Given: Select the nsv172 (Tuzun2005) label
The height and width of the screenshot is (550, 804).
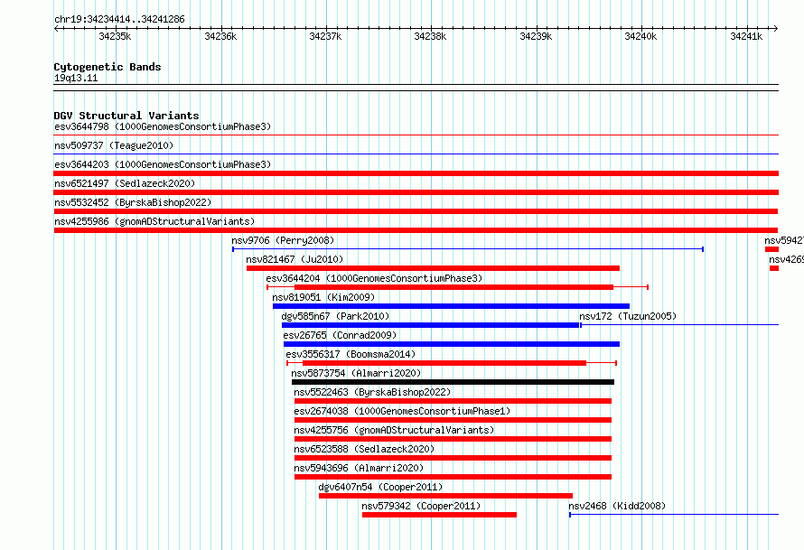Looking at the screenshot, I should [628, 316].
